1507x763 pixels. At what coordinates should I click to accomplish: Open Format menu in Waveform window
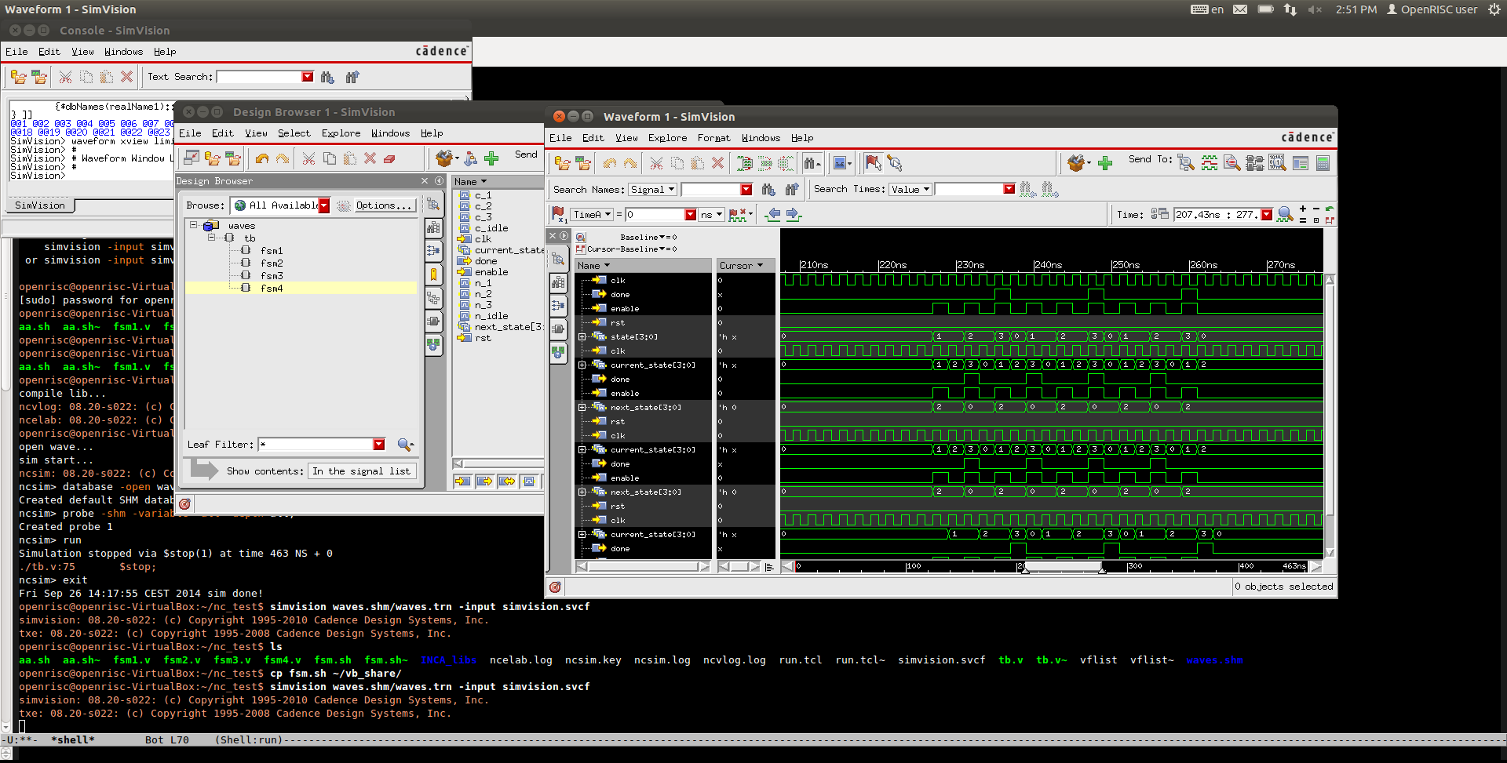click(x=713, y=137)
